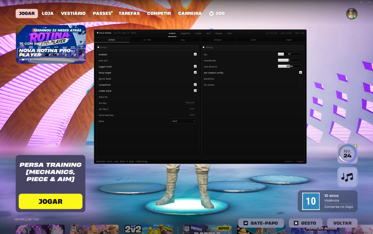Toggle the enabled aimbot checkbox

tap(195, 54)
